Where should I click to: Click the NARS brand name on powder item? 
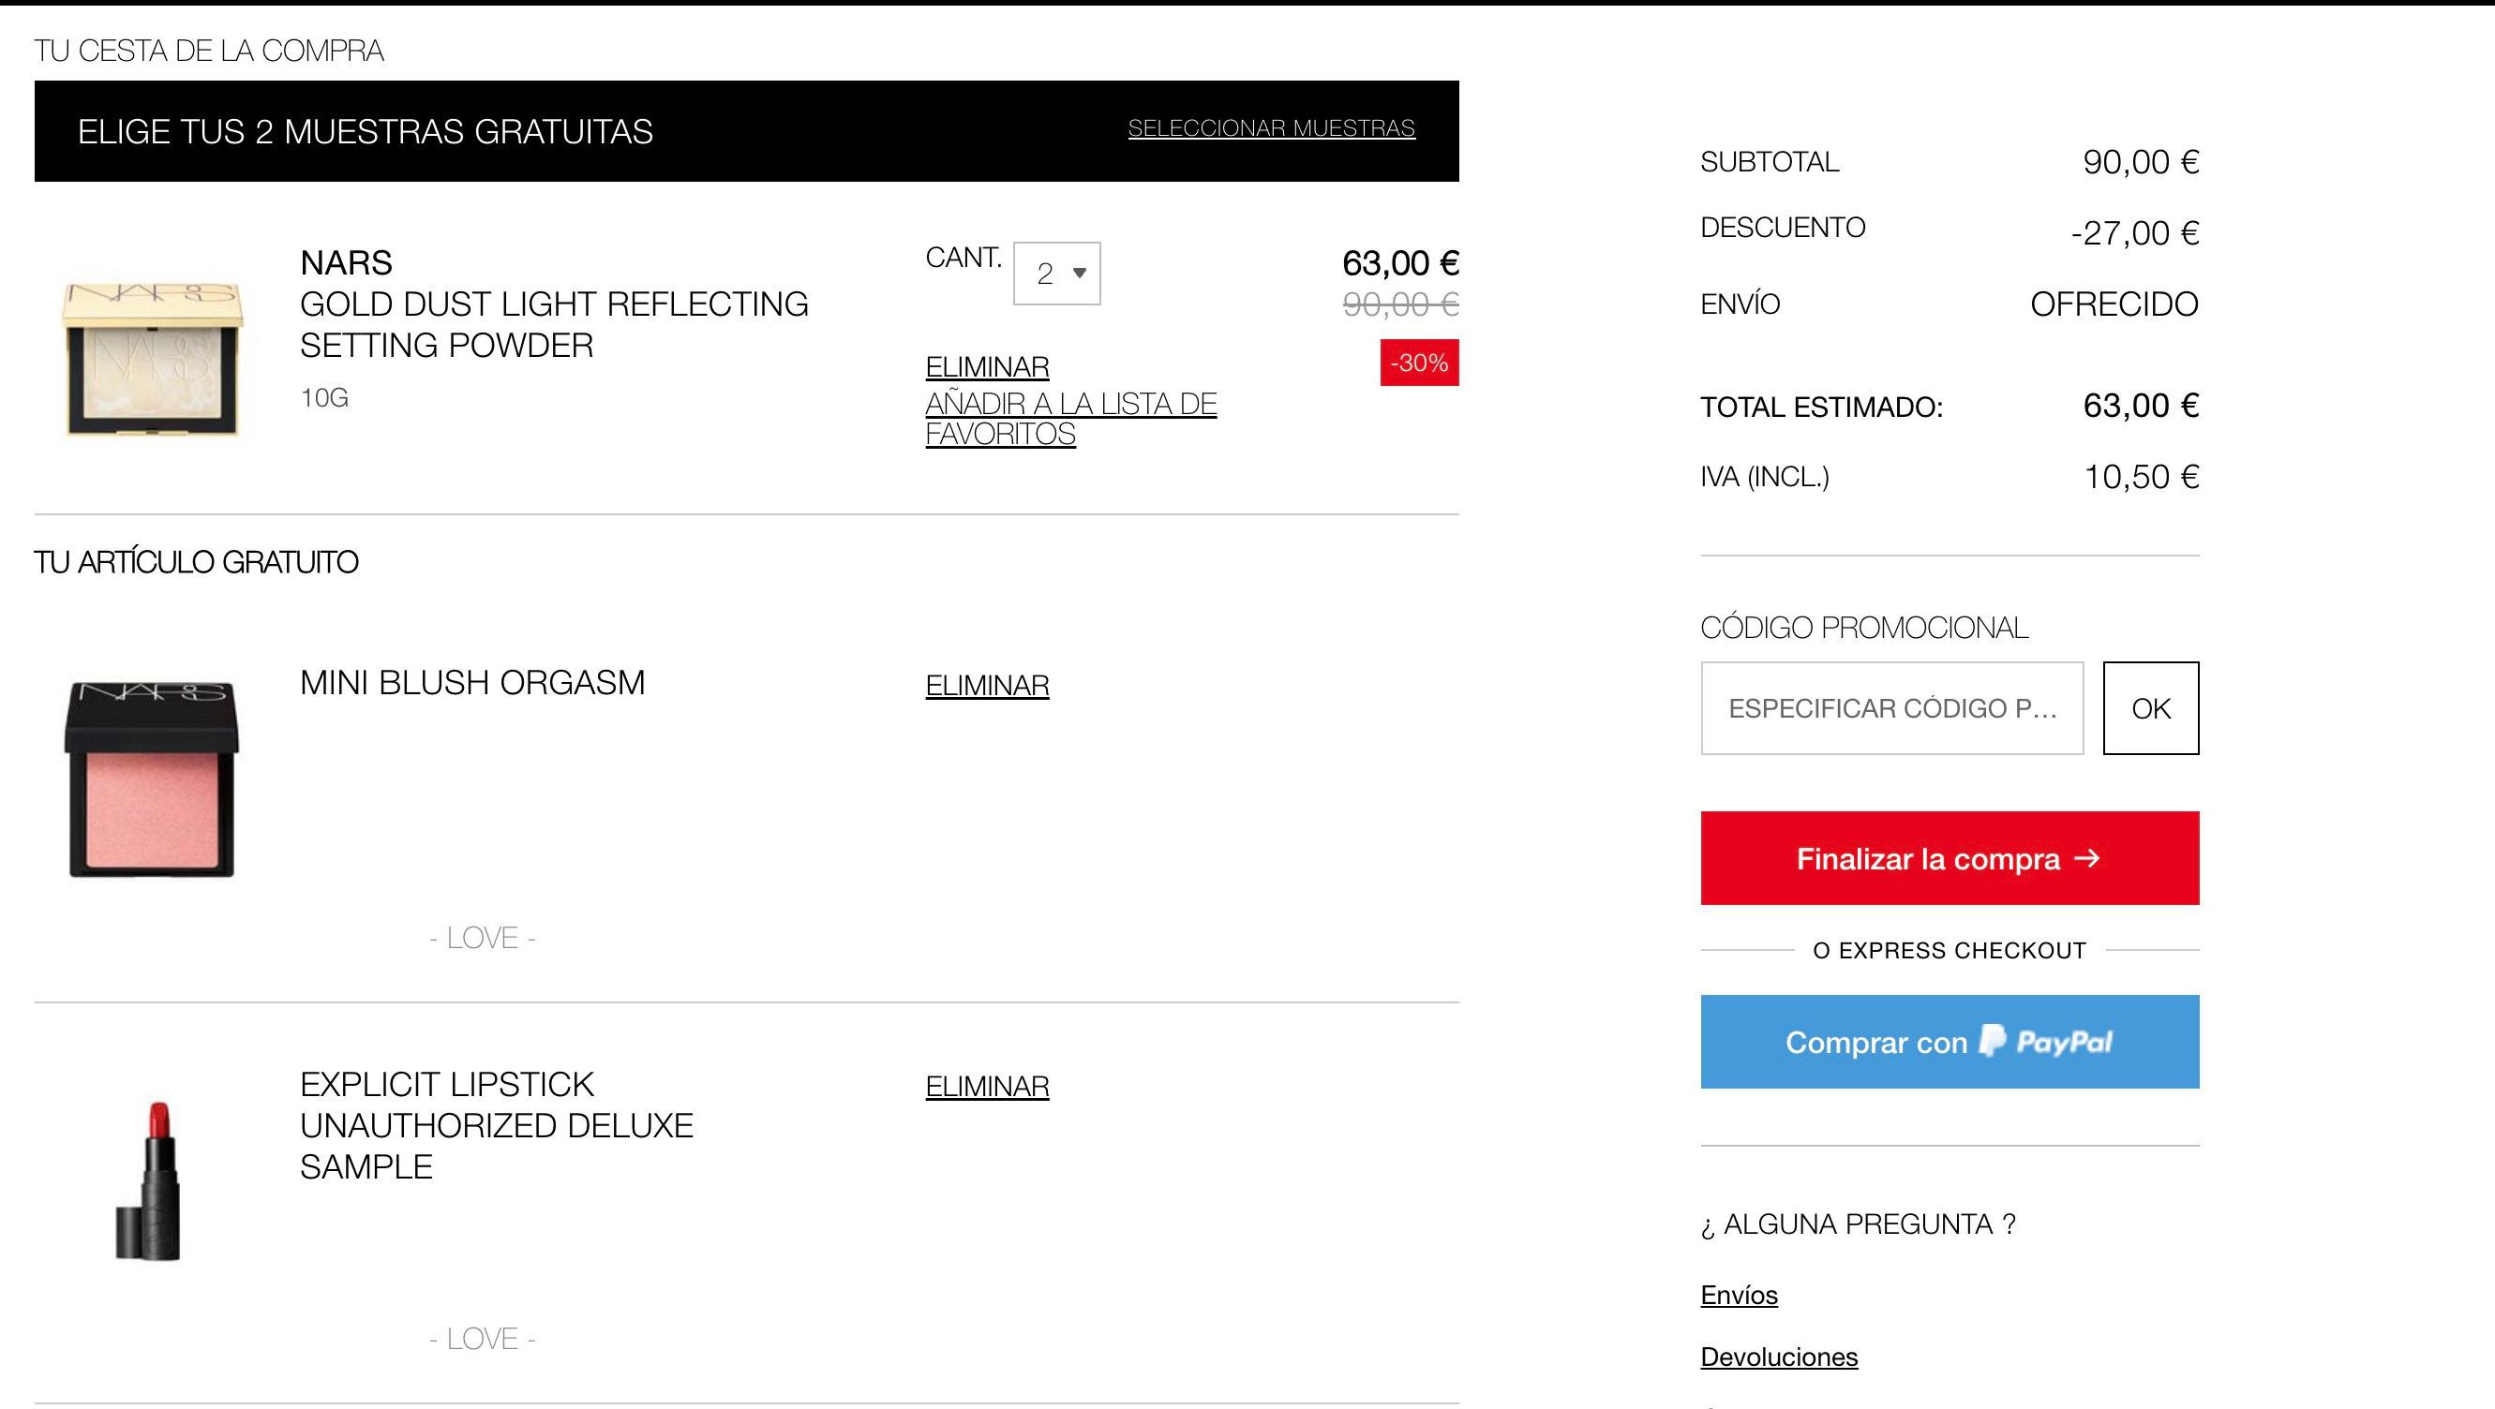tap(346, 262)
